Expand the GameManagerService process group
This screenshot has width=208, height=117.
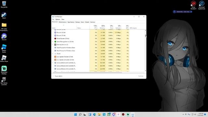point(53,42)
